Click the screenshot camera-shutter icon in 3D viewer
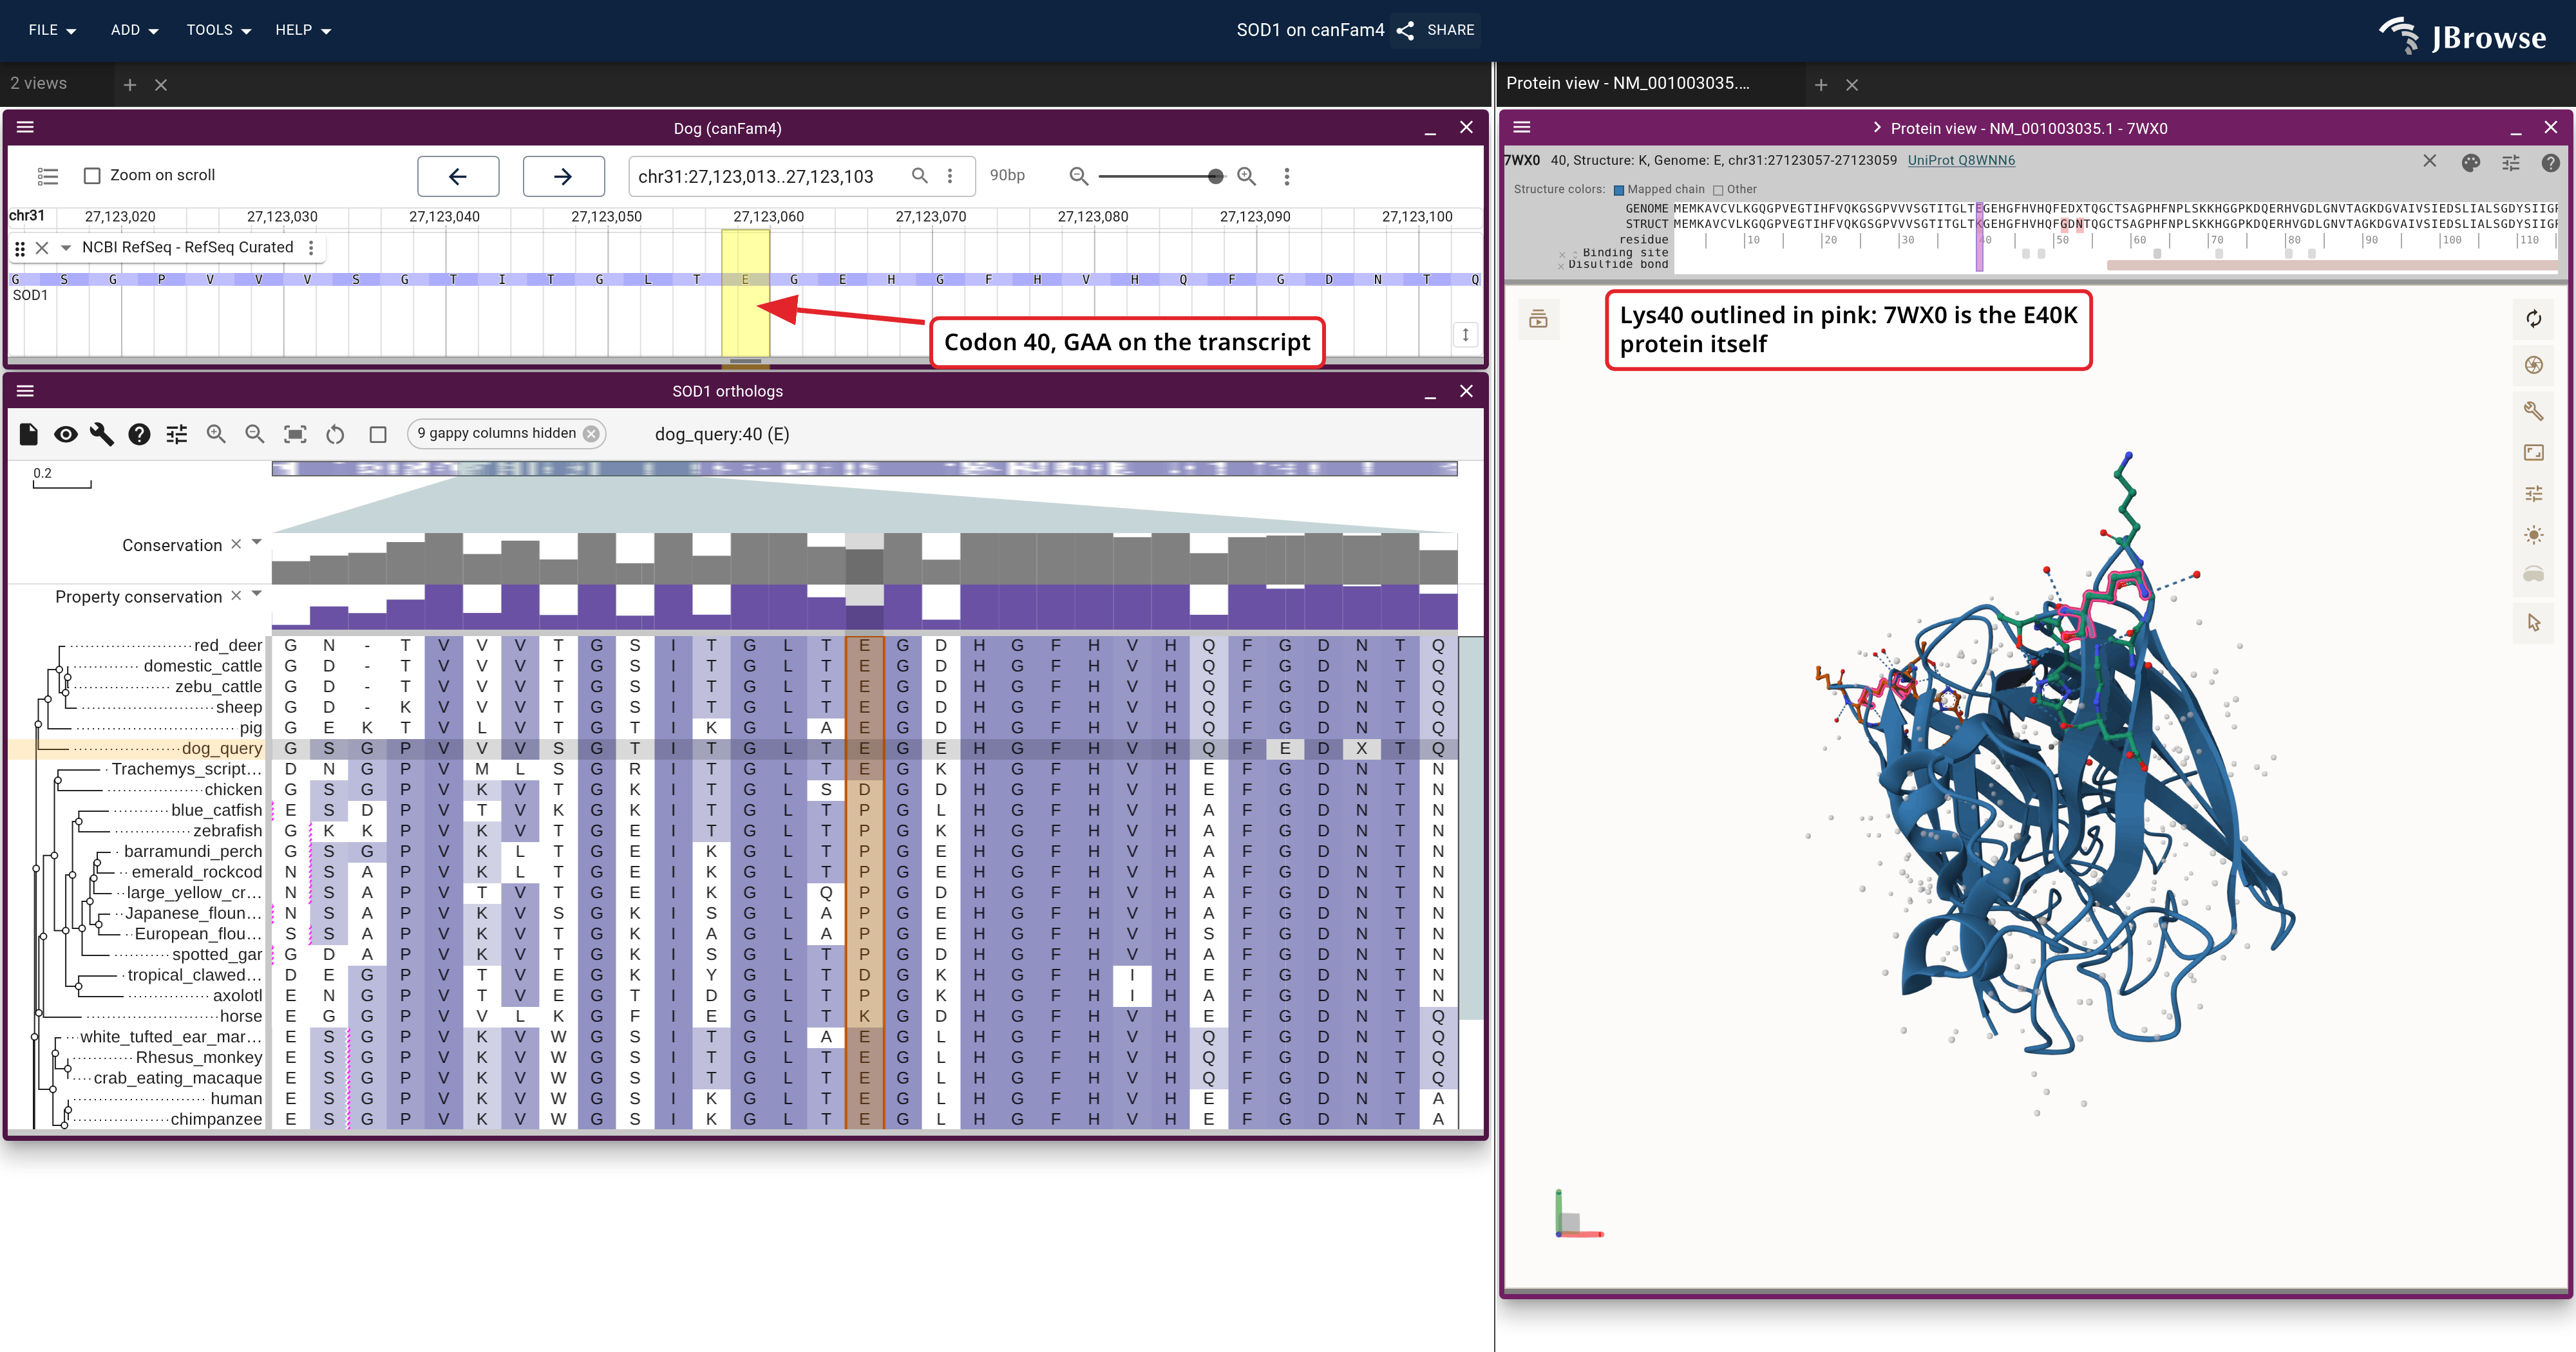This screenshot has width=2576, height=1352. (2533, 365)
